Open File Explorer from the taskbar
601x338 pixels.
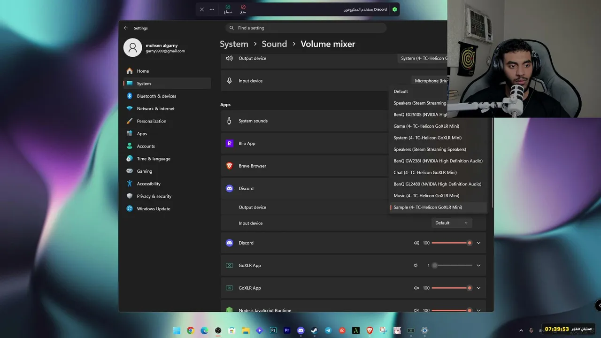(x=246, y=330)
